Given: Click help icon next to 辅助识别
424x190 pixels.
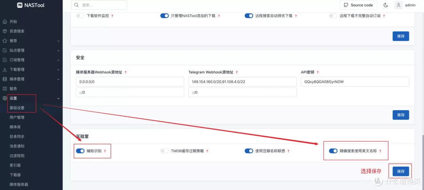Looking at the screenshot, I should tap(105, 151).
